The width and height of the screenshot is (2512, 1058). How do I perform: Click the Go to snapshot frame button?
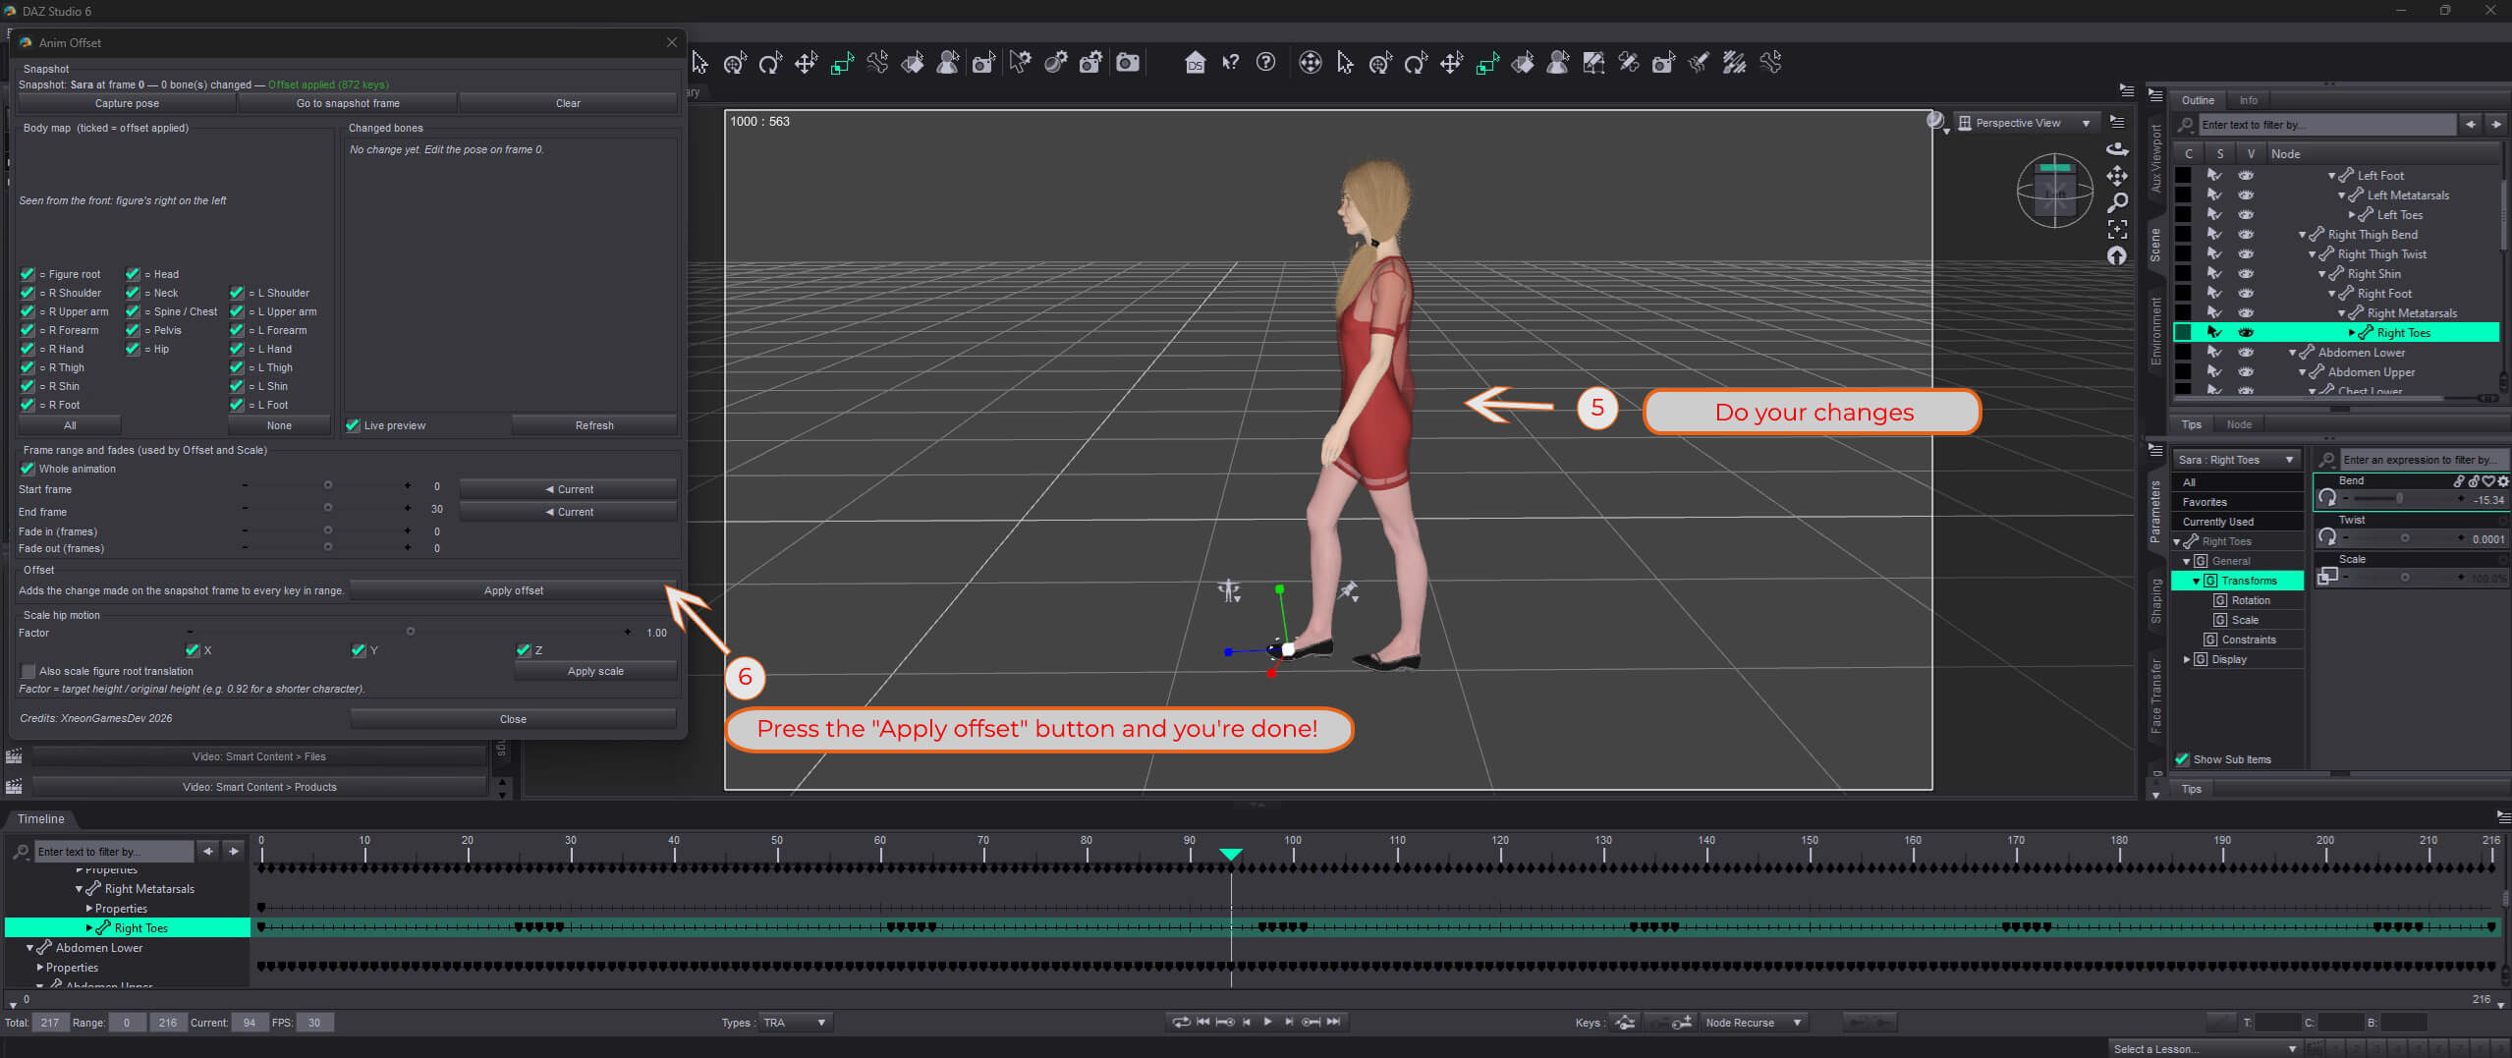point(348,103)
